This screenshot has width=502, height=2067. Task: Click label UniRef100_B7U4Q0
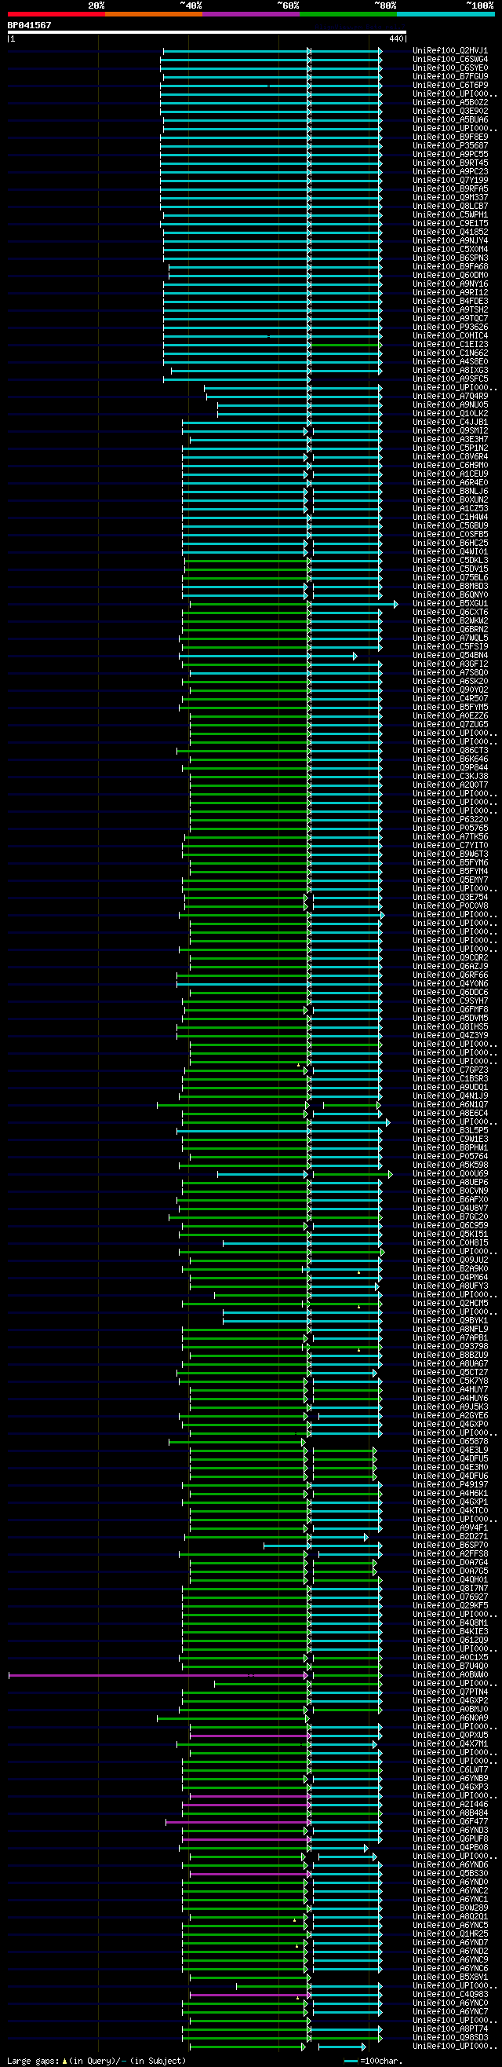tap(450, 1666)
